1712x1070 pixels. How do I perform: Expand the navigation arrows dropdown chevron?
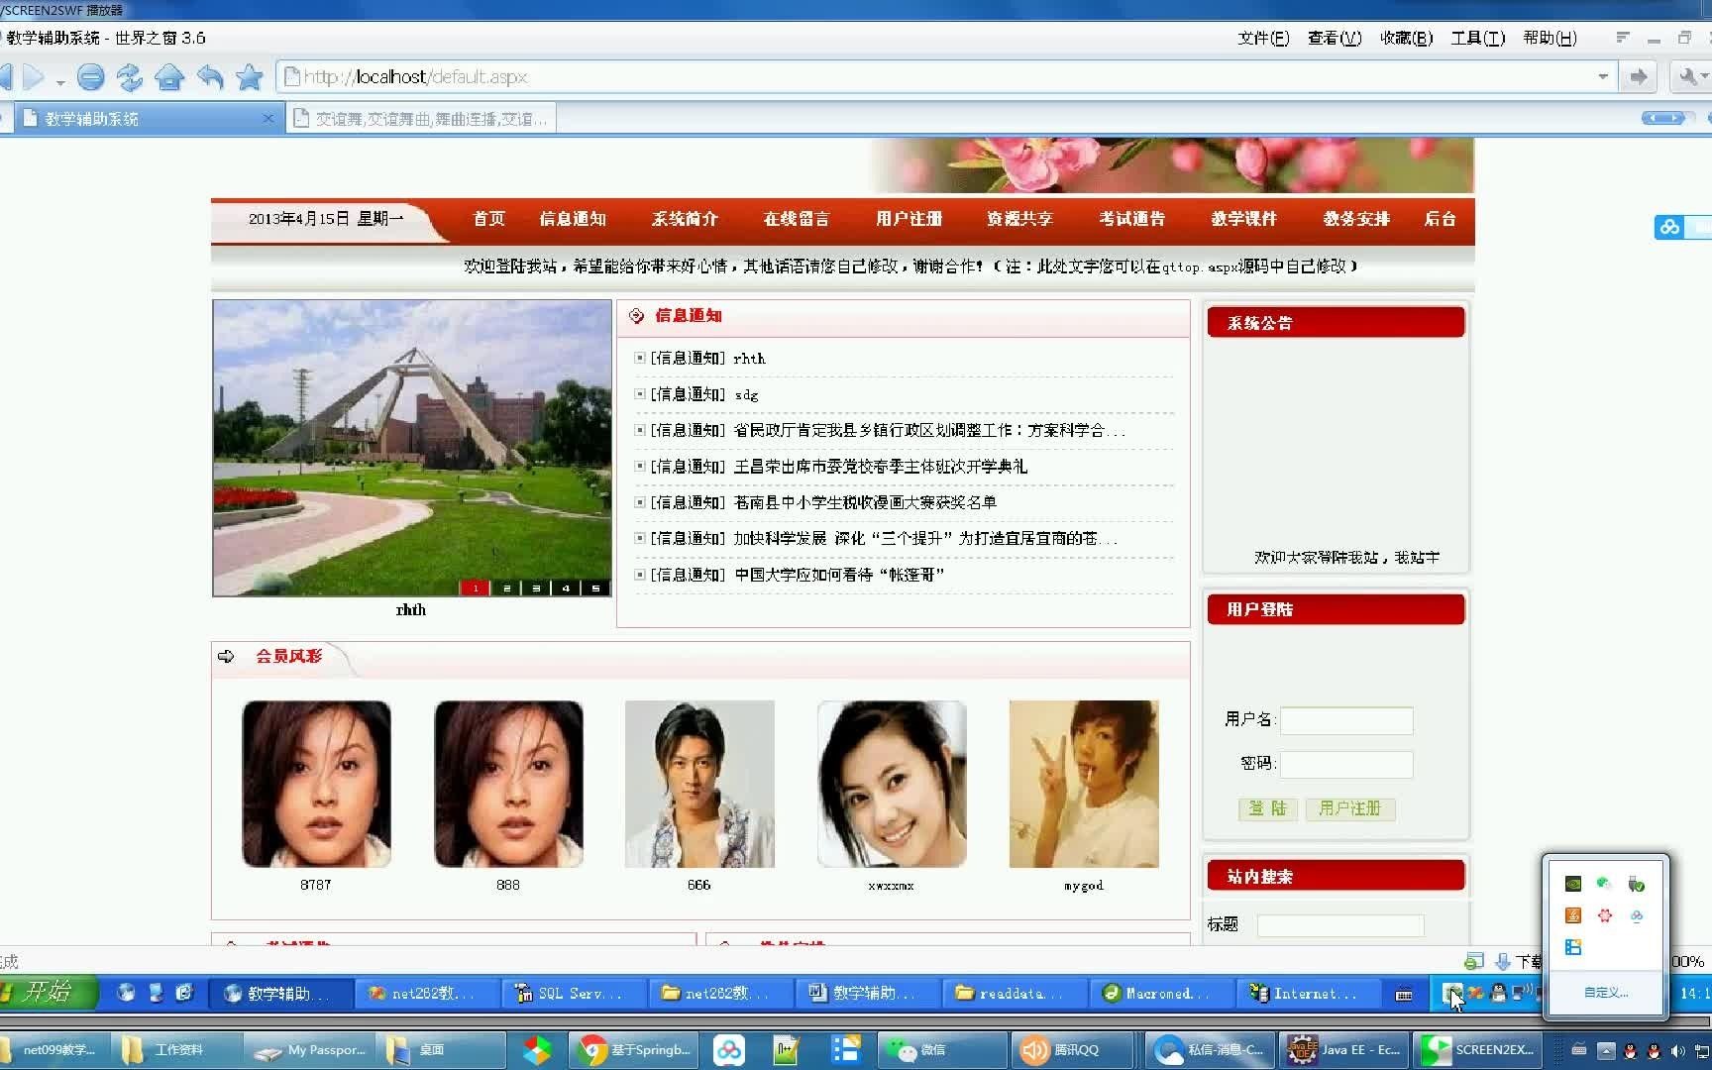click(61, 82)
